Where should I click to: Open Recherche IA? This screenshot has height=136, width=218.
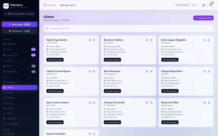click(x=19, y=31)
